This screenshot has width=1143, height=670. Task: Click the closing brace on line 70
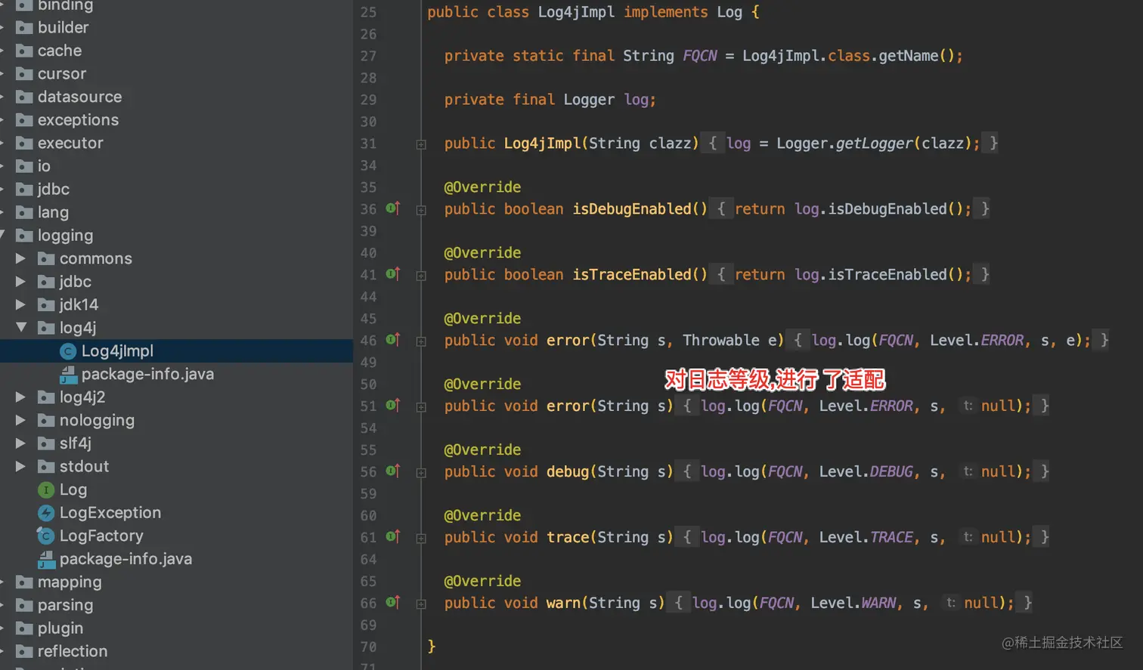[432, 647]
